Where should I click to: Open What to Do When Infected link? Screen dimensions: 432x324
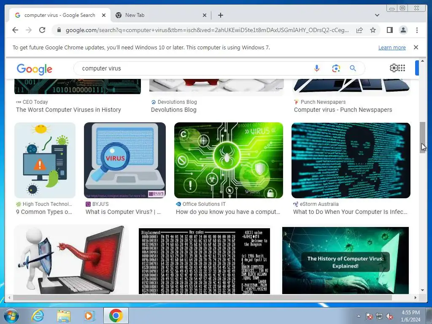point(350,212)
